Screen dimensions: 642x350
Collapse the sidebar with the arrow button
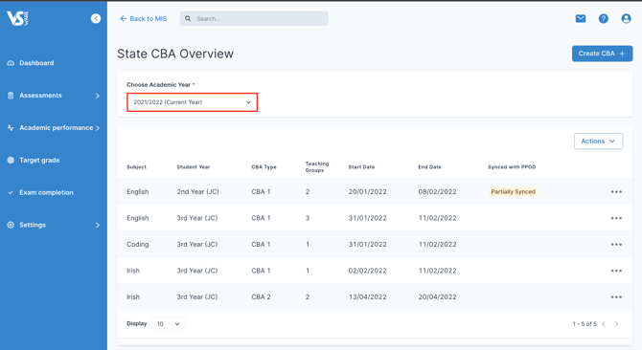point(96,18)
